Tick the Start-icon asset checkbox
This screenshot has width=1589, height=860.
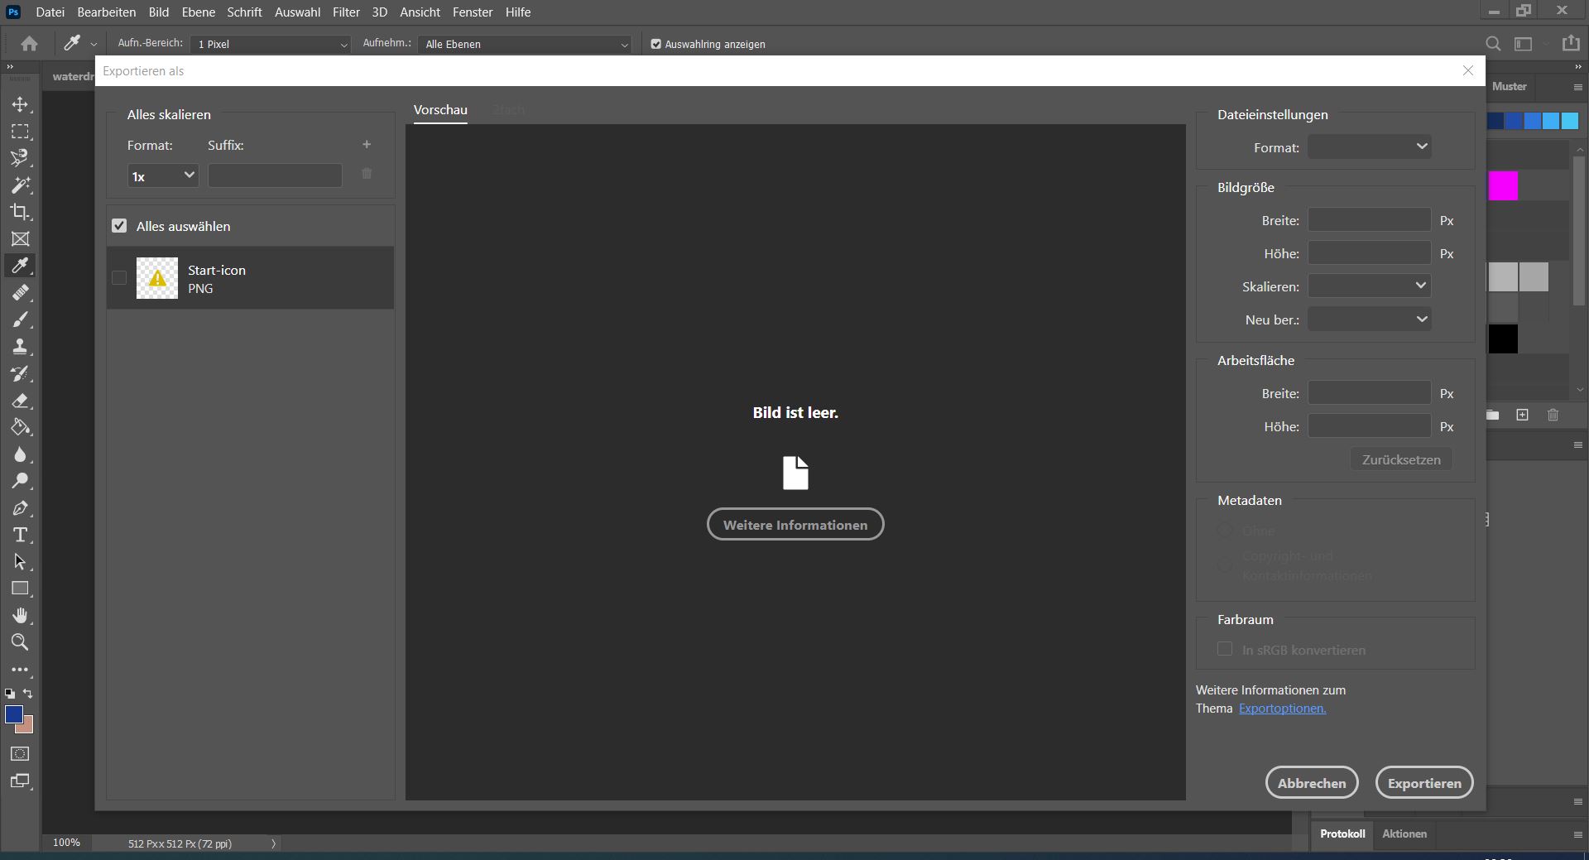click(x=119, y=278)
